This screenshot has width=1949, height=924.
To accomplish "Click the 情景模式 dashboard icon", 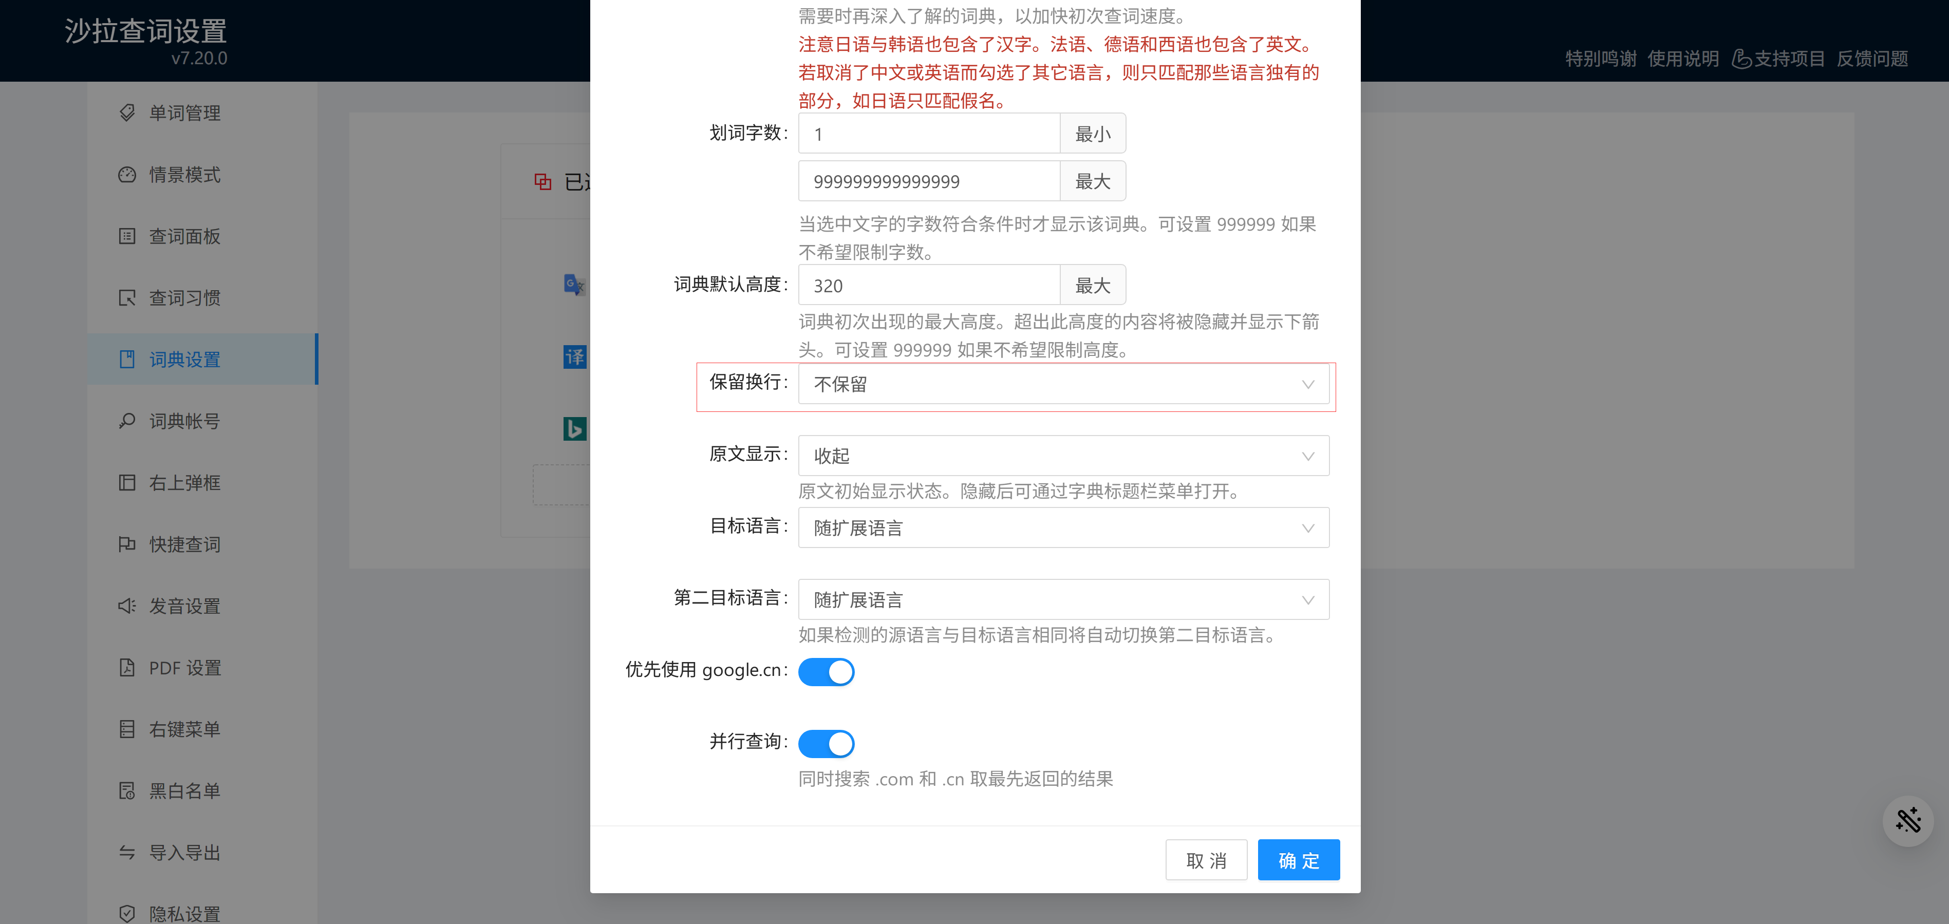I will coord(127,175).
